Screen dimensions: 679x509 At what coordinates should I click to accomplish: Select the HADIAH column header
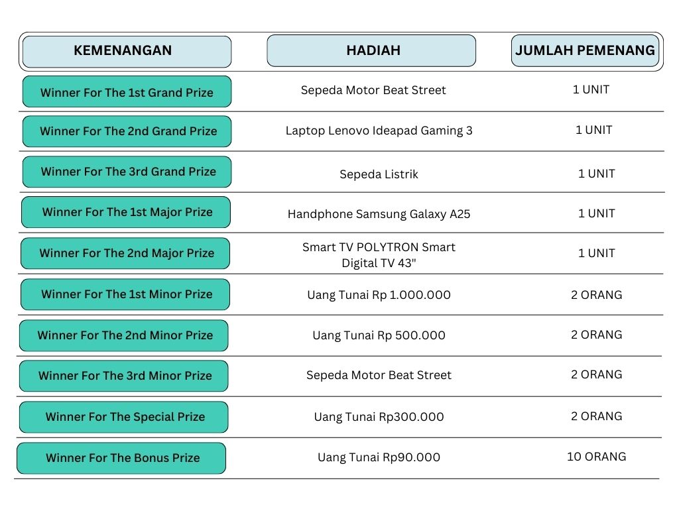(x=371, y=51)
